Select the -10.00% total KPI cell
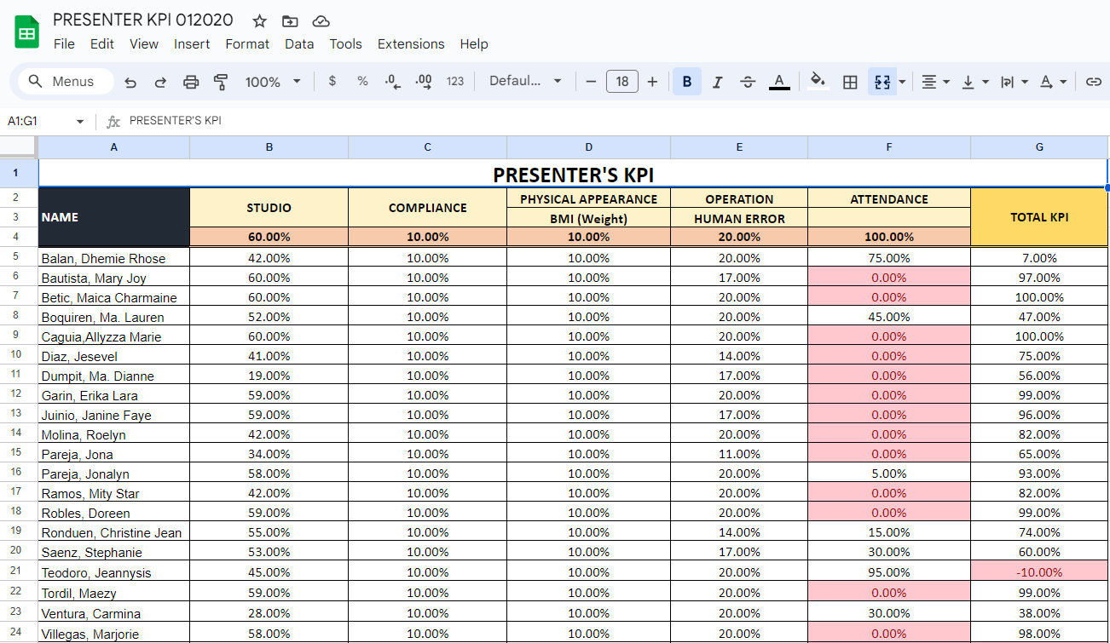Viewport: 1110px width, 643px height. [1040, 572]
